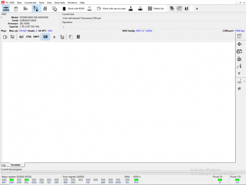Click the fifth main toolbar icon
The image size is (246, 185).
(x=45, y=8)
